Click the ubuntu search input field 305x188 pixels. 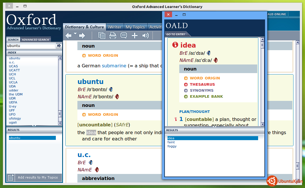coord(30,46)
